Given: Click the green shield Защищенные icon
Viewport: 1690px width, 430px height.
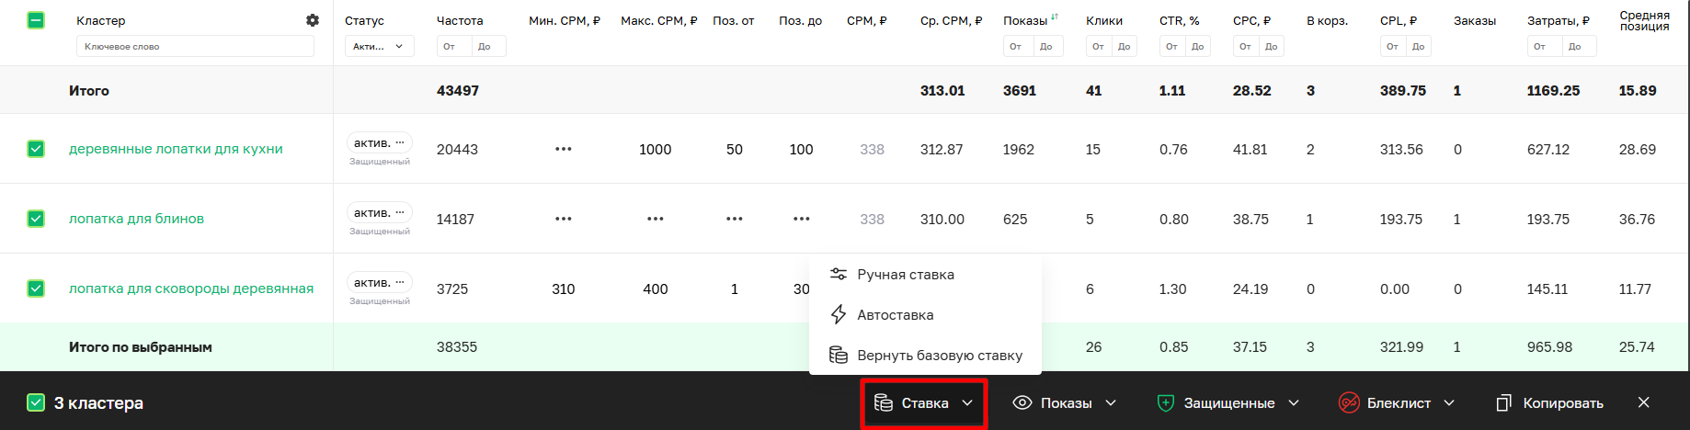Looking at the screenshot, I should [x=1165, y=402].
